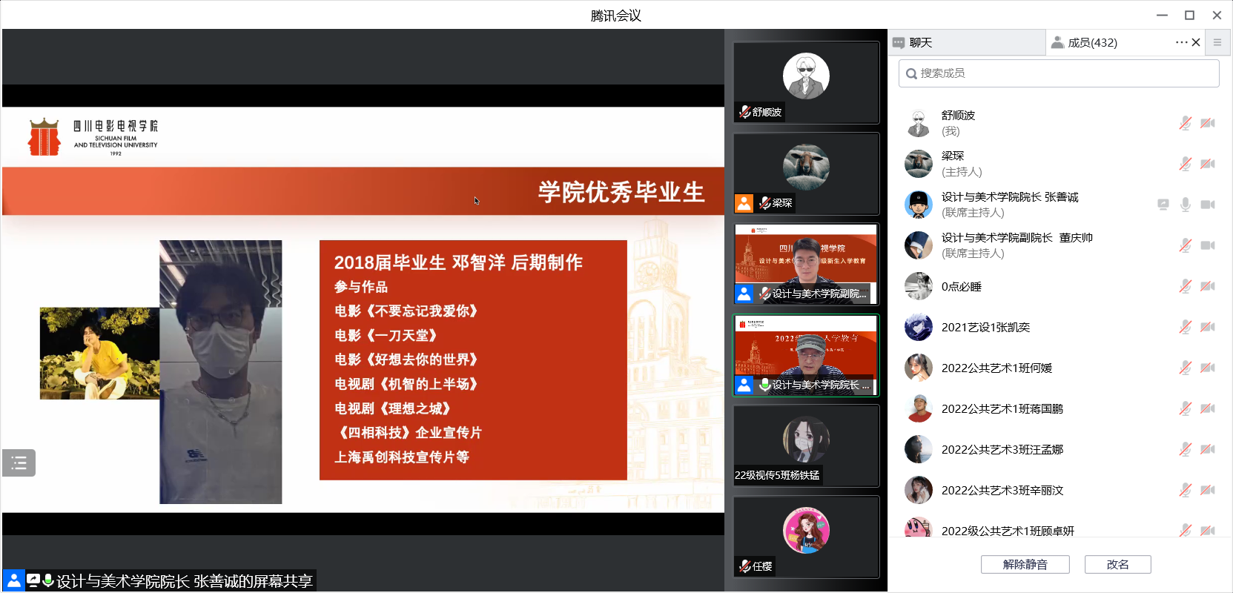Click the list icon at left edge of shared slide

(19, 463)
